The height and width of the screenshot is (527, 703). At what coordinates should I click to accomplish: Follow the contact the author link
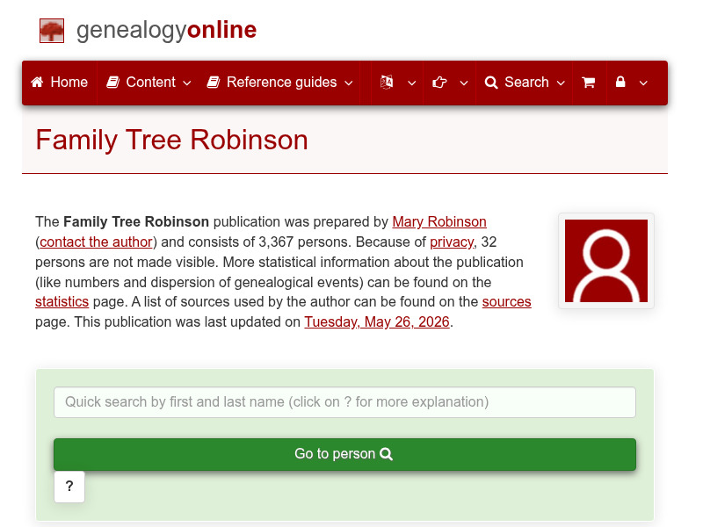click(96, 242)
